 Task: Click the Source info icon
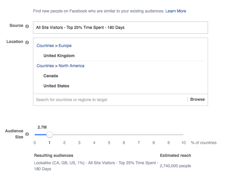[x=27, y=26]
